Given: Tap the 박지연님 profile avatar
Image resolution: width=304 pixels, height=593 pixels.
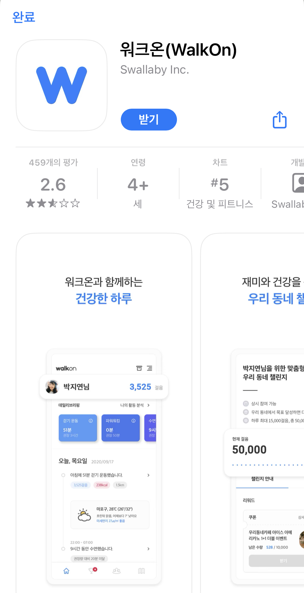Looking at the screenshot, I should click(x=52, y=387).
